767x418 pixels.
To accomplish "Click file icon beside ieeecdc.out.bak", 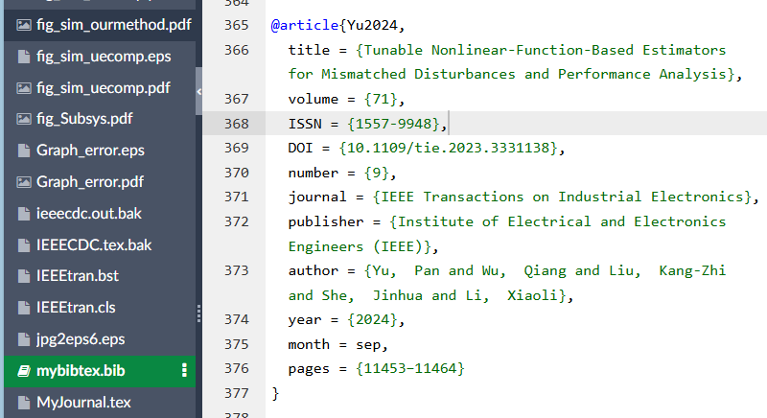I will (24, 214).
